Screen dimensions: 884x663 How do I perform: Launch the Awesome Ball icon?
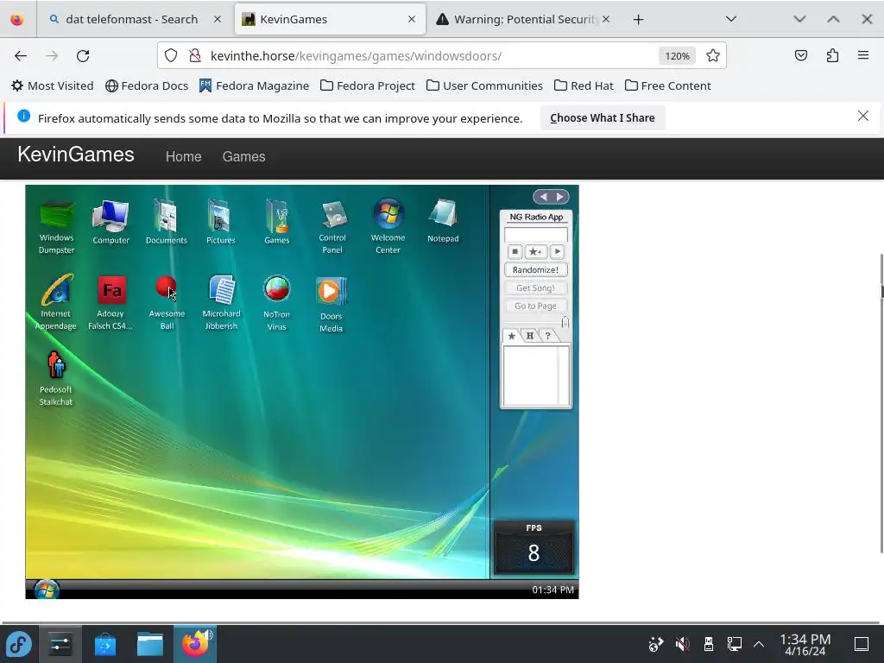pos(167,302)
